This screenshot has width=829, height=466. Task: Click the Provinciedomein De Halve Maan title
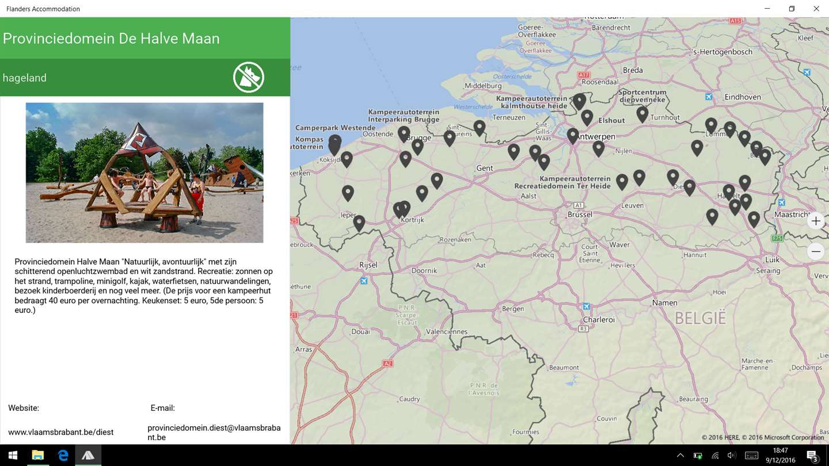pos(111,39)
